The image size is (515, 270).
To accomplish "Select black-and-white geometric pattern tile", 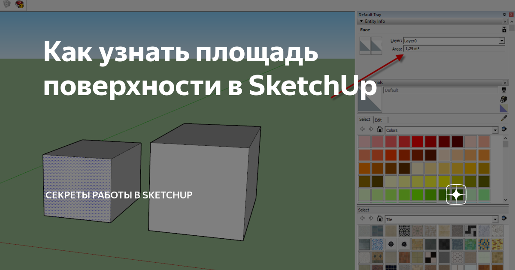I will 404,231.
